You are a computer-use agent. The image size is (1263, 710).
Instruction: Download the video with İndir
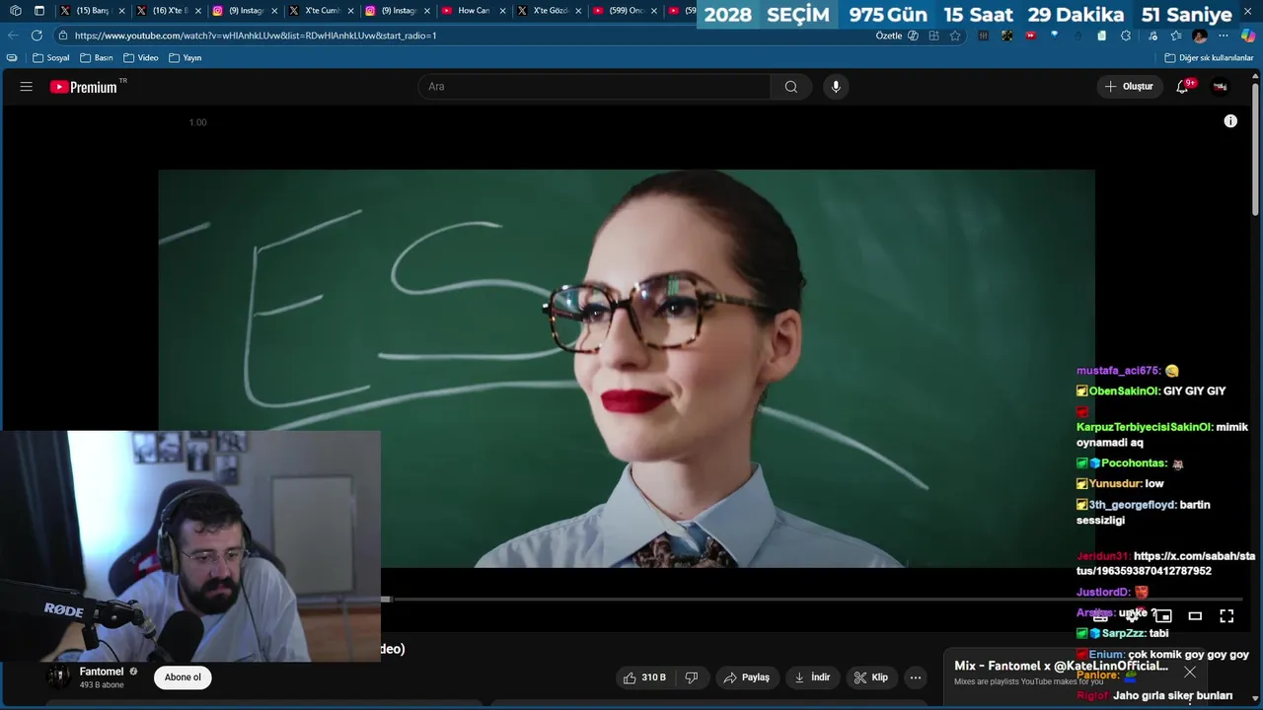click(x=812, y=677)
